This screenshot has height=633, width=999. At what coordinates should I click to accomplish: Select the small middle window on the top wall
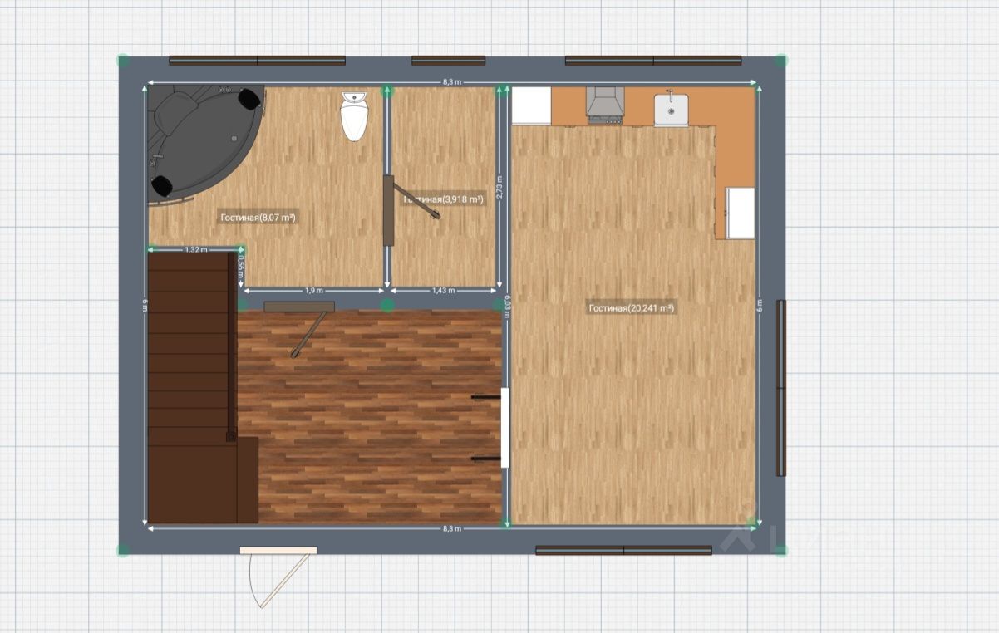tap(448, 61)
